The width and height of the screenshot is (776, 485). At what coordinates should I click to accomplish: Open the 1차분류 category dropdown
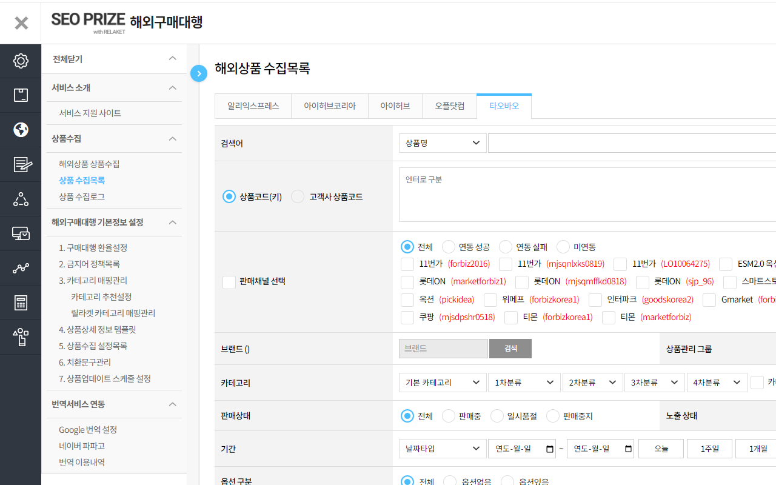[524, 382]
